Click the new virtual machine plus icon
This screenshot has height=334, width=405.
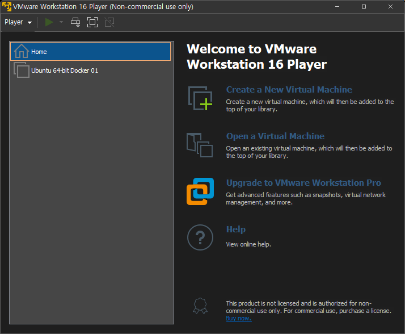(200, 98)
